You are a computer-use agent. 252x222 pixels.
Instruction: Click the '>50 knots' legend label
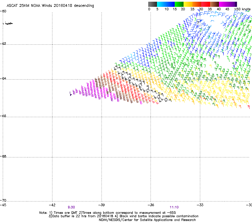242,9
